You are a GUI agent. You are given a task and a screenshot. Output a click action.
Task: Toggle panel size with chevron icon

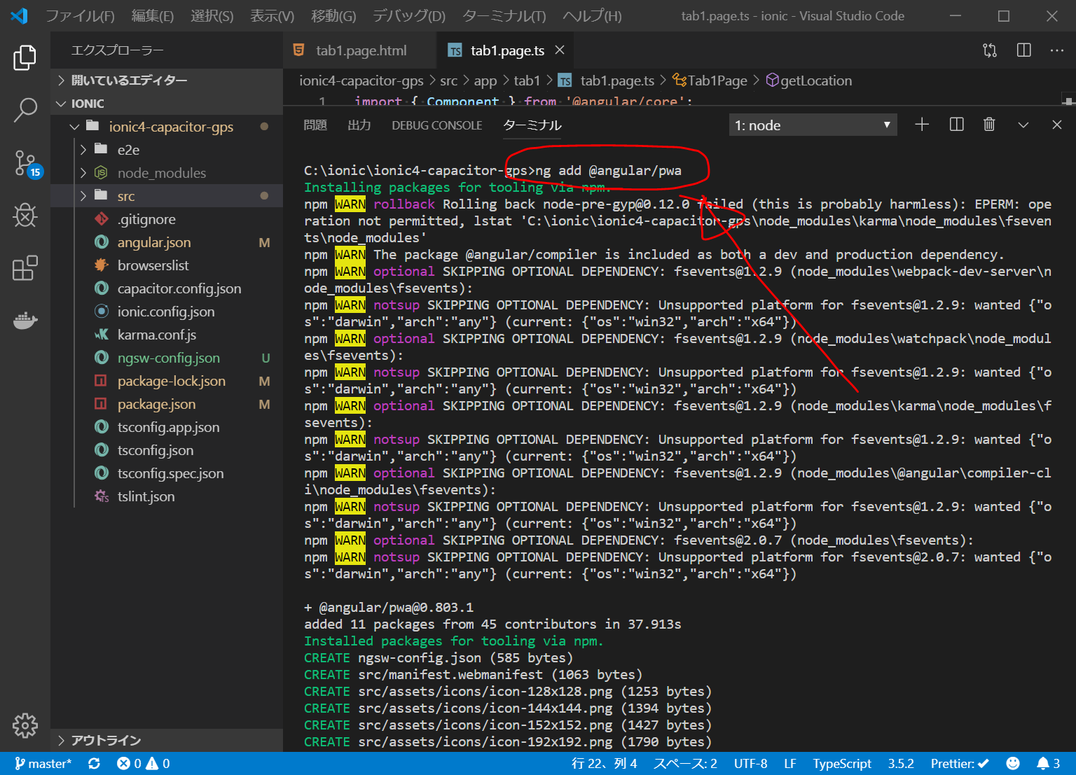coord(1023,125)
